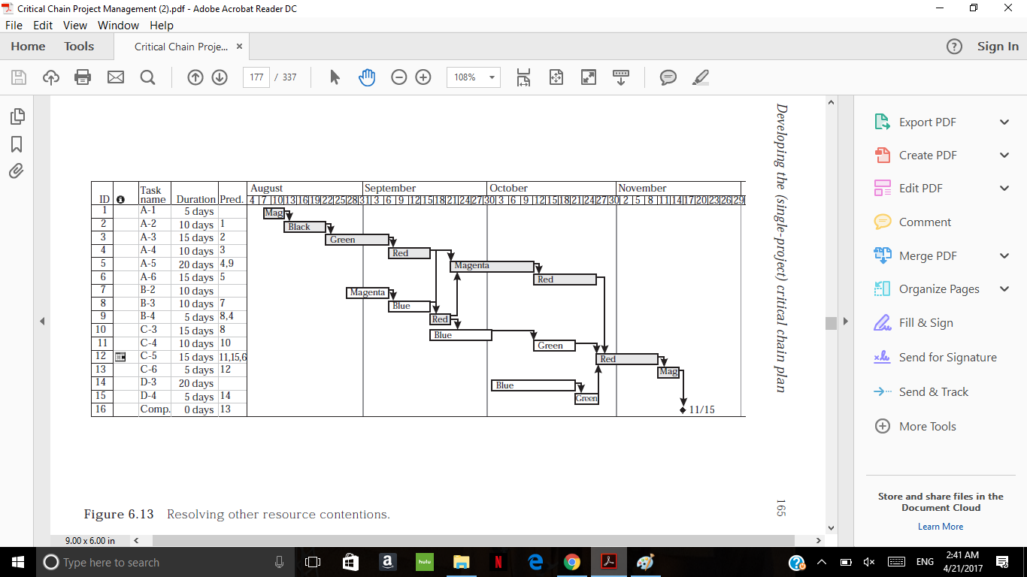Select the Hand pan tool
1027x577 pixels.
click(367, 77)
